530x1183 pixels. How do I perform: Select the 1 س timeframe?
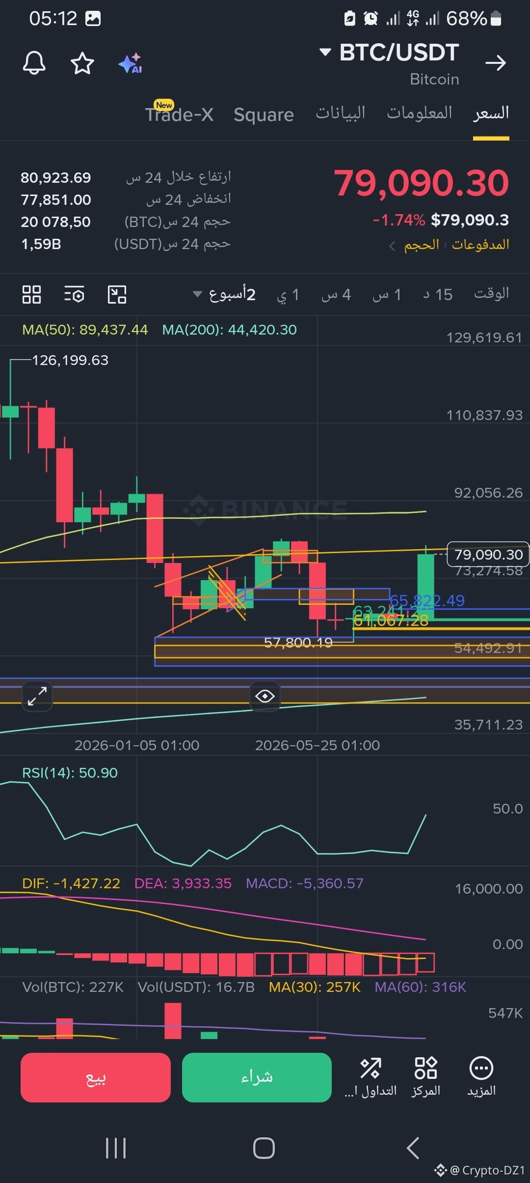point(387,295)
